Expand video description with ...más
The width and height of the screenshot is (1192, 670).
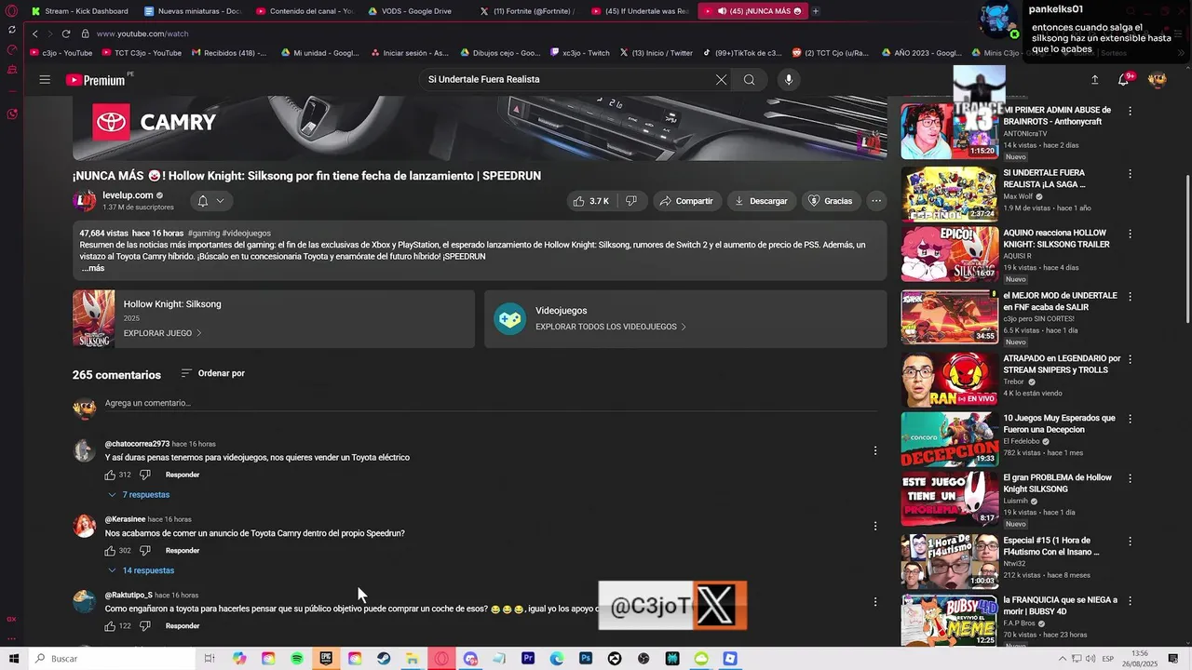pyautogui.click(x=92, y=268)
